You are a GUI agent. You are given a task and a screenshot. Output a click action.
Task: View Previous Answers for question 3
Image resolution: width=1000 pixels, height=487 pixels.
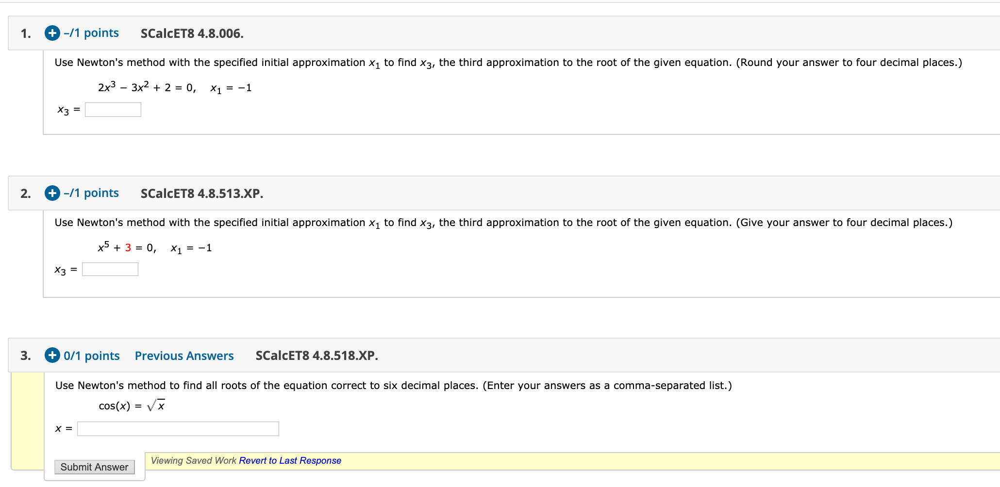click(x=184, y=356)
